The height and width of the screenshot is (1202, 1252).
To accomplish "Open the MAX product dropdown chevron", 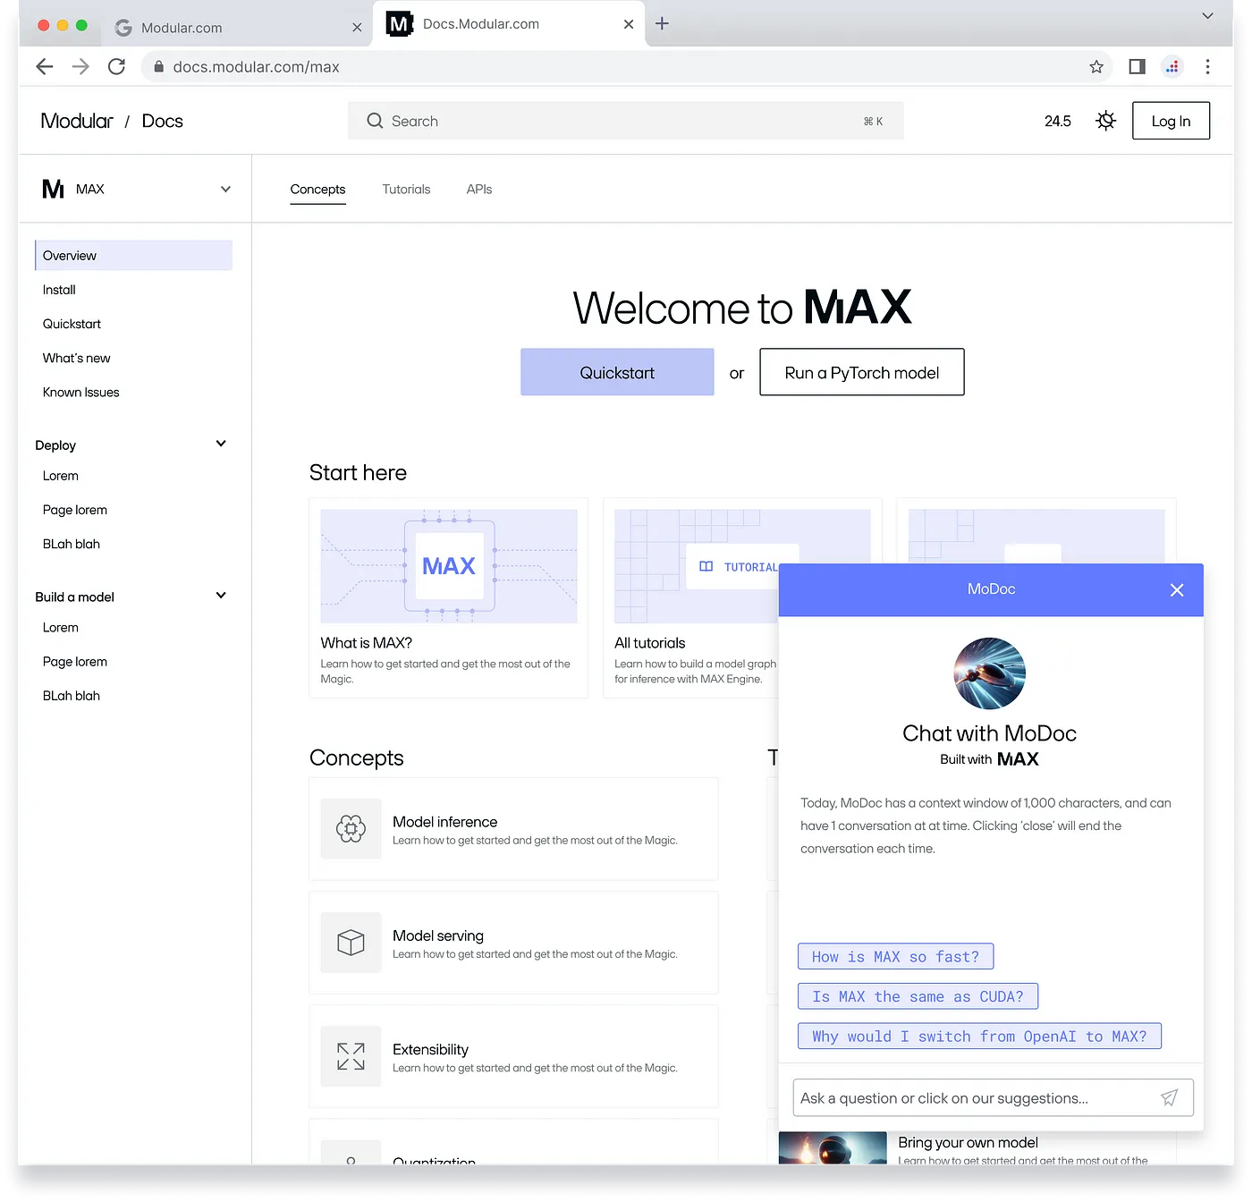I will point(225,189).
